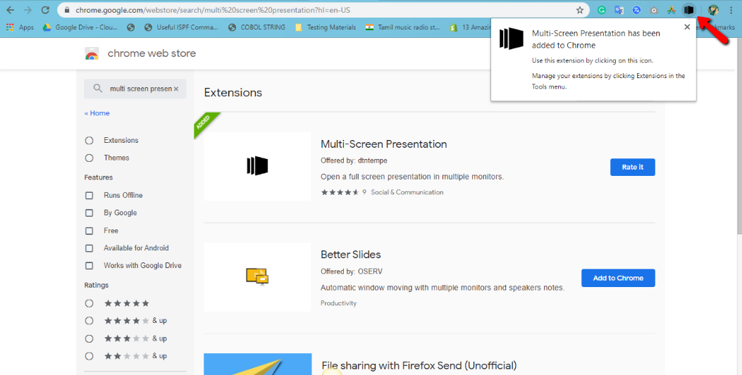The height and width of the screenshot is (375, 742).
Task: Click the Productivity category text
Action: [x=338, y=303]
